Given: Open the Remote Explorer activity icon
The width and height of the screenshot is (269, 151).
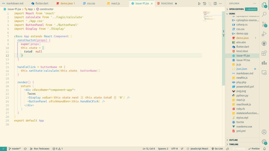Looking at the screenshot, I should pyautogui.click(x=264, y=73).
